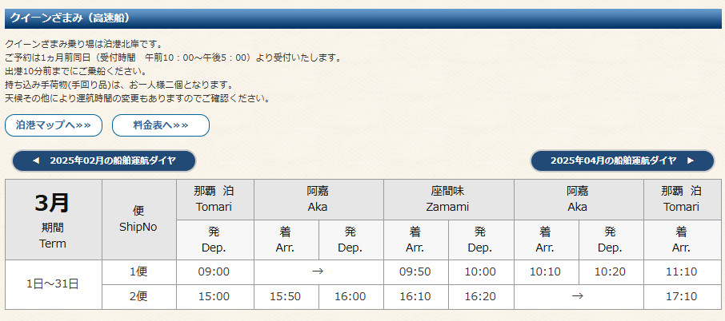
Task: Select the 09:00 Tomari departure time
Action: [x=215, y=272]
